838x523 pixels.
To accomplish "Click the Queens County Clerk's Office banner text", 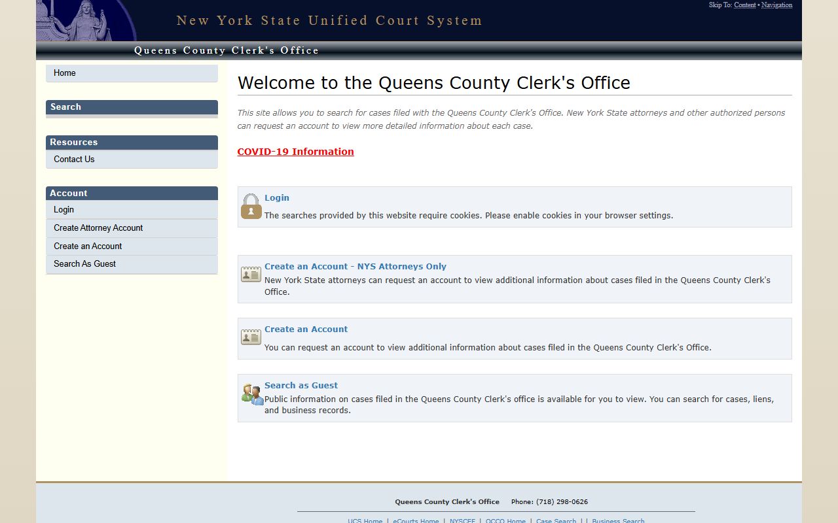I will 227,50.
